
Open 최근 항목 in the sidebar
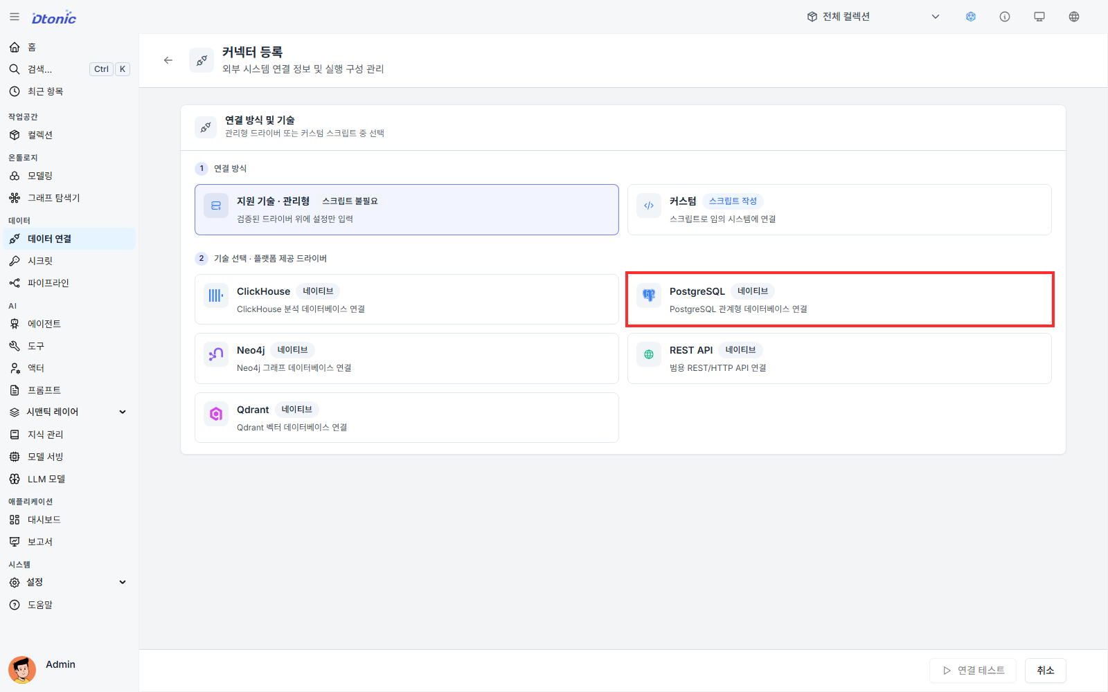coord(69,91)
